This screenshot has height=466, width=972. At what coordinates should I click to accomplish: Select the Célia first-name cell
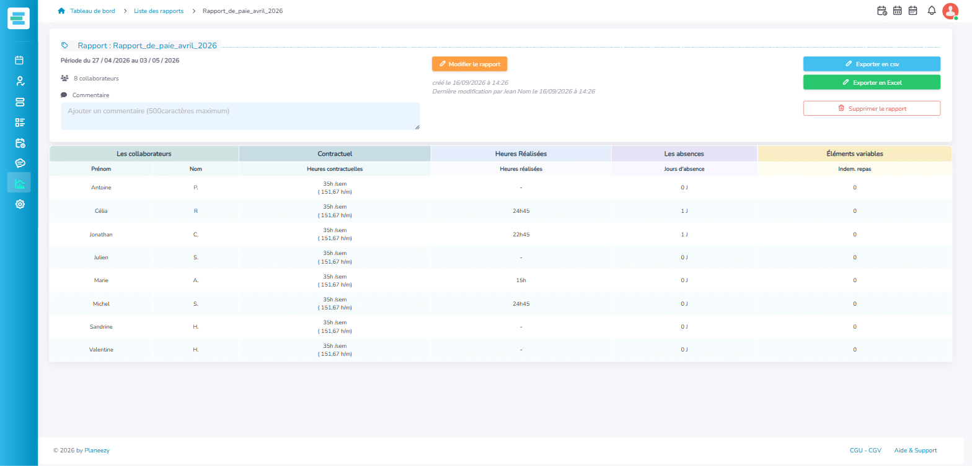[101, 211]
